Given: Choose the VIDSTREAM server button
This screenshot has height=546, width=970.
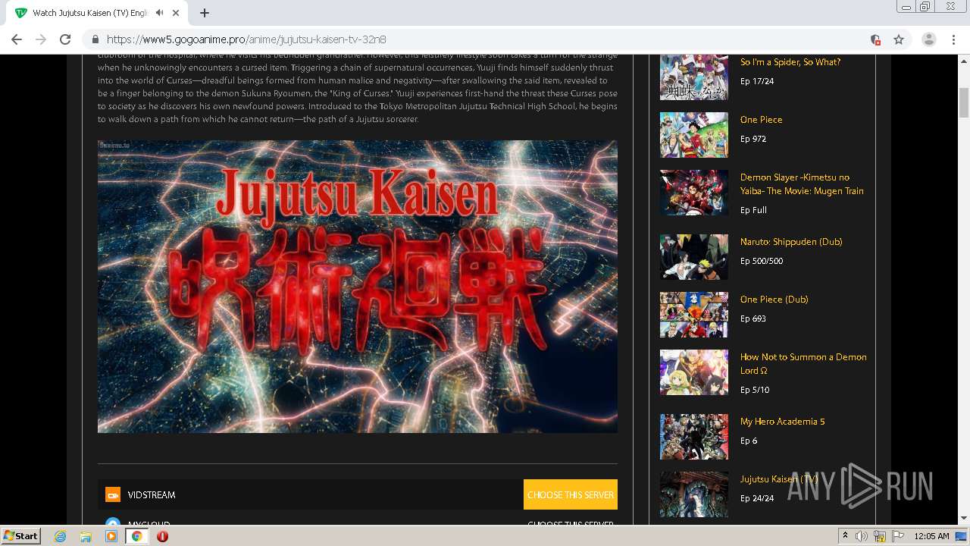Looking at the screenshot, I should pyautogui.click(x=571, y=494).
